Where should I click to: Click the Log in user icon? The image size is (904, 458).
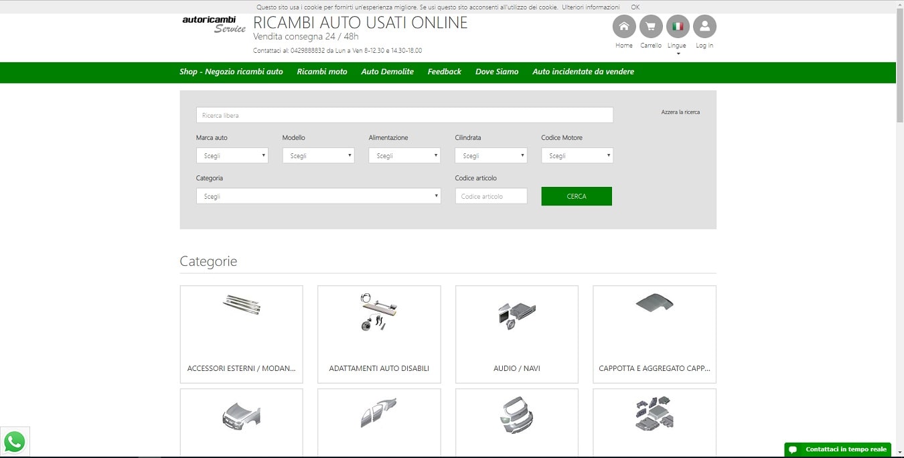pos(704,27)
